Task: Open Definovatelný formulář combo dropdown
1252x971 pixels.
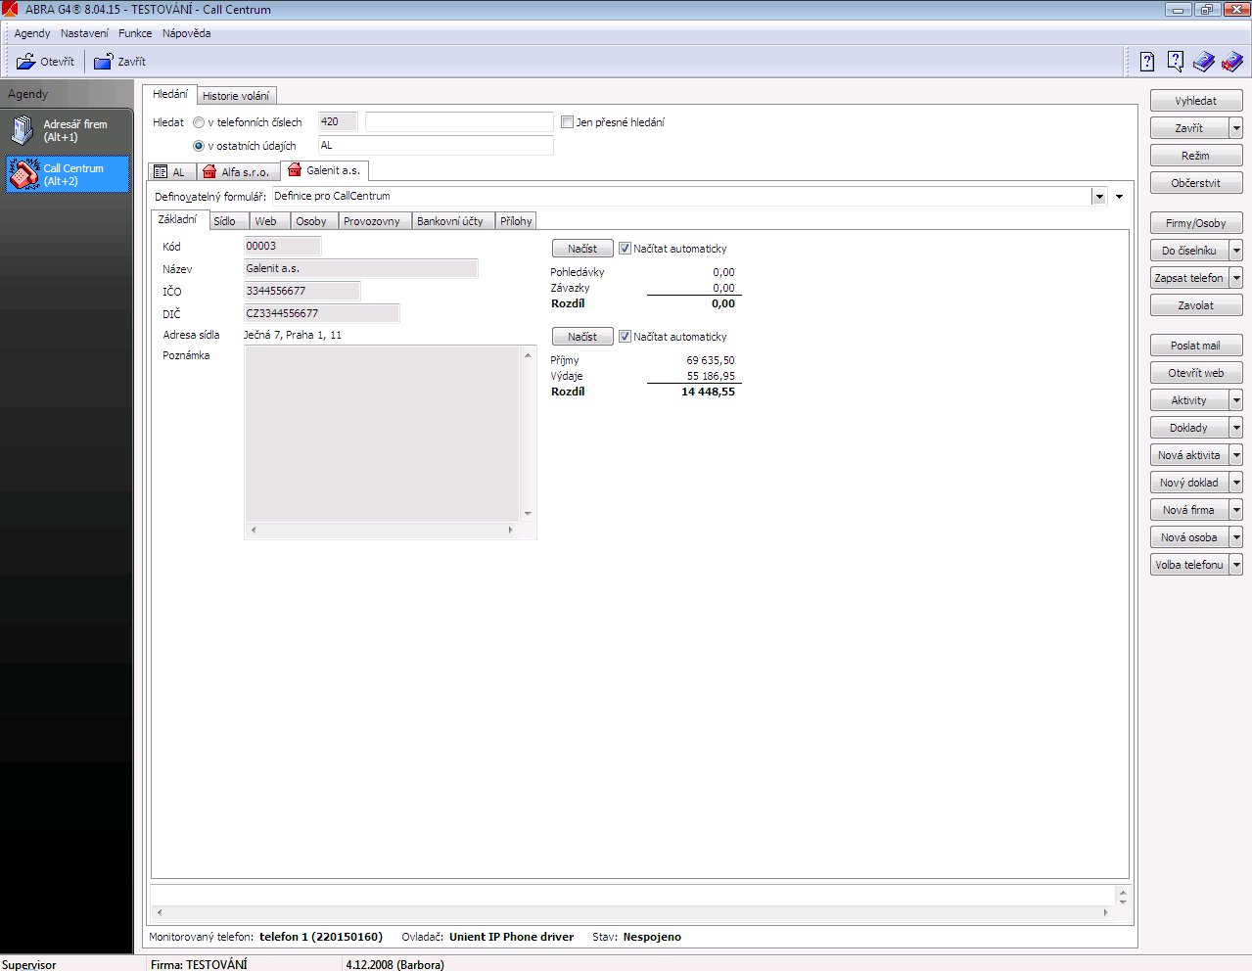Action: (1099, 197)
